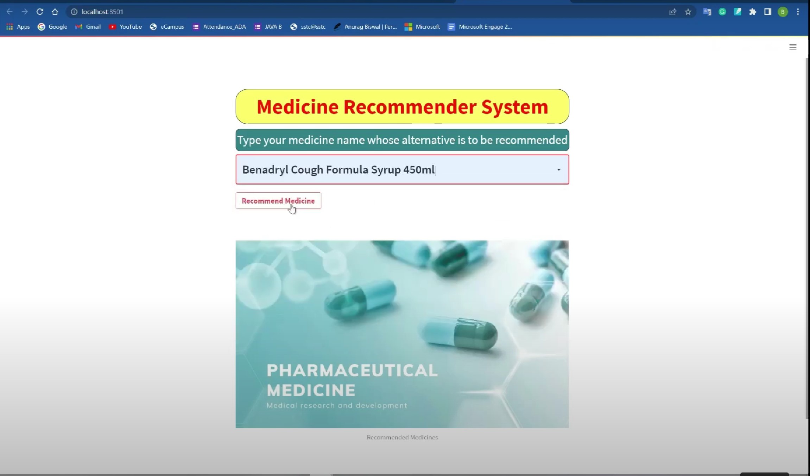Open the YouTube bookmark
The width and height of the screenshot is (810, 476).
pos(125,27)
